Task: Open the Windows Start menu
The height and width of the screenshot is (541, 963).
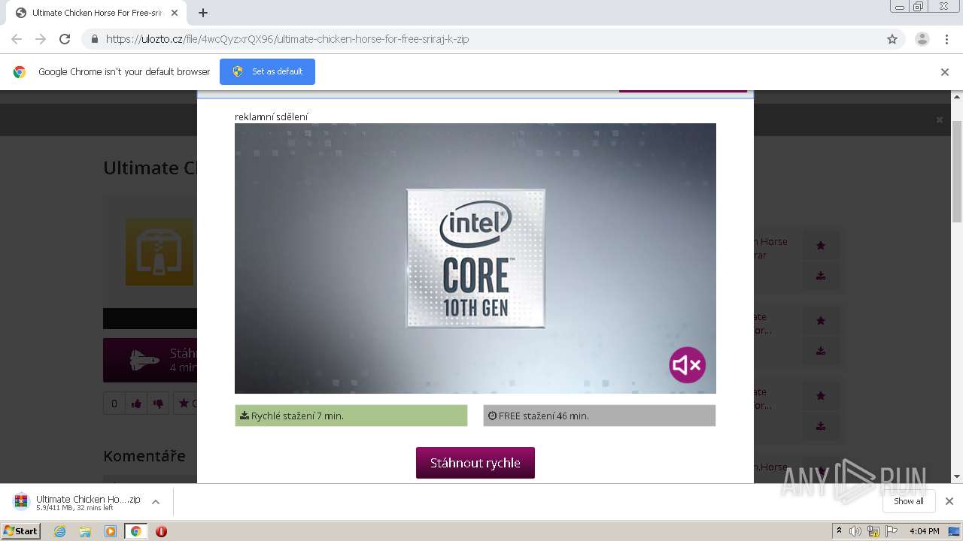Action: (x=21, y=531)
